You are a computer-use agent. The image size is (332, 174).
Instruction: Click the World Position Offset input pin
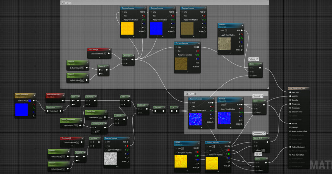coord(290,131)
